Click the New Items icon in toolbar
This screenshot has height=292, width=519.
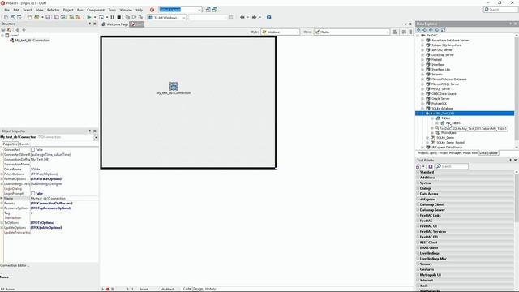[6, 17]
